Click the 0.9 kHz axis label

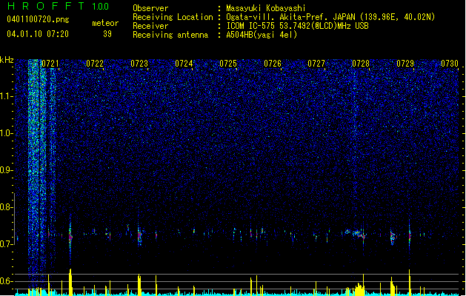coord(7,170)
